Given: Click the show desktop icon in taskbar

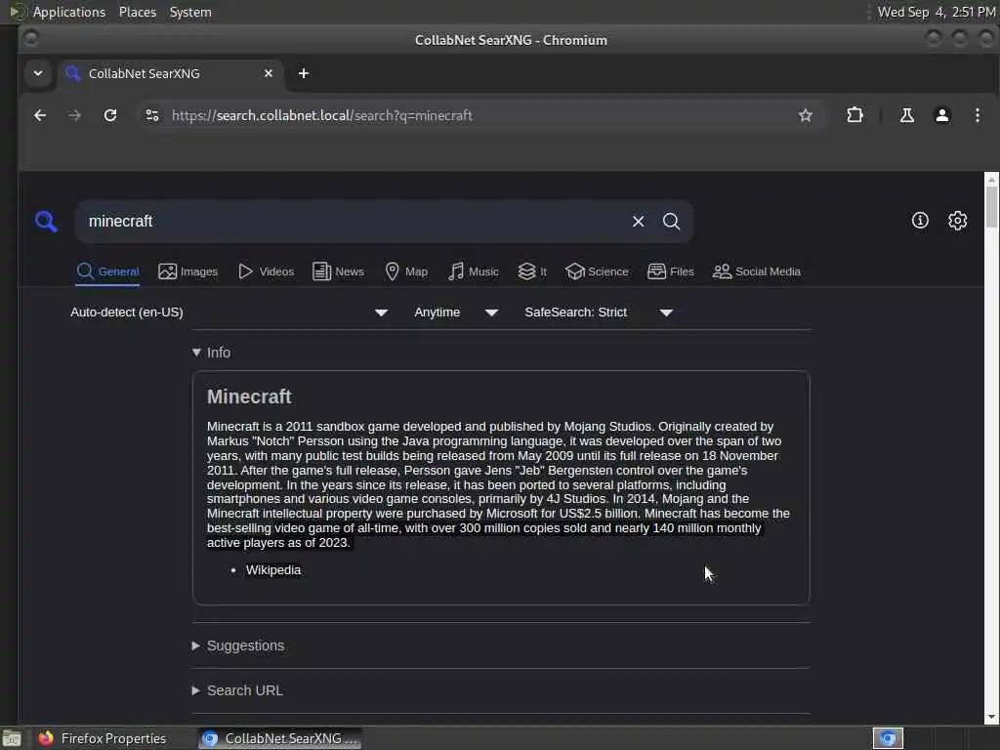Looking at the screenshot, I should tap(12, 738).
